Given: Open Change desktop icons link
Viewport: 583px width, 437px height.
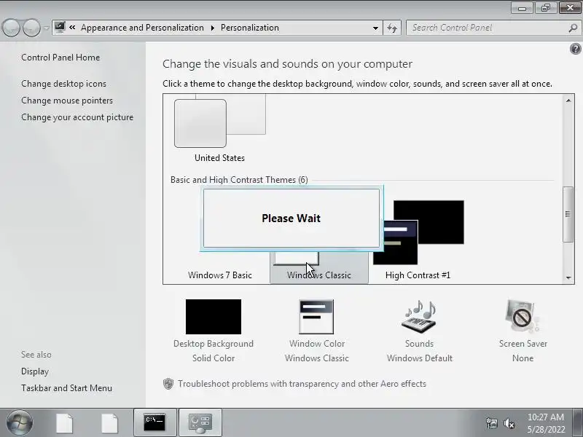Looking at the screenshot, I should pyautogui.click(x=63, y=84).
